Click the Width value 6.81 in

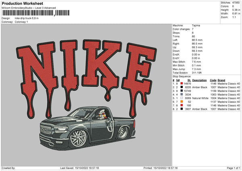[x=236, y=14]
